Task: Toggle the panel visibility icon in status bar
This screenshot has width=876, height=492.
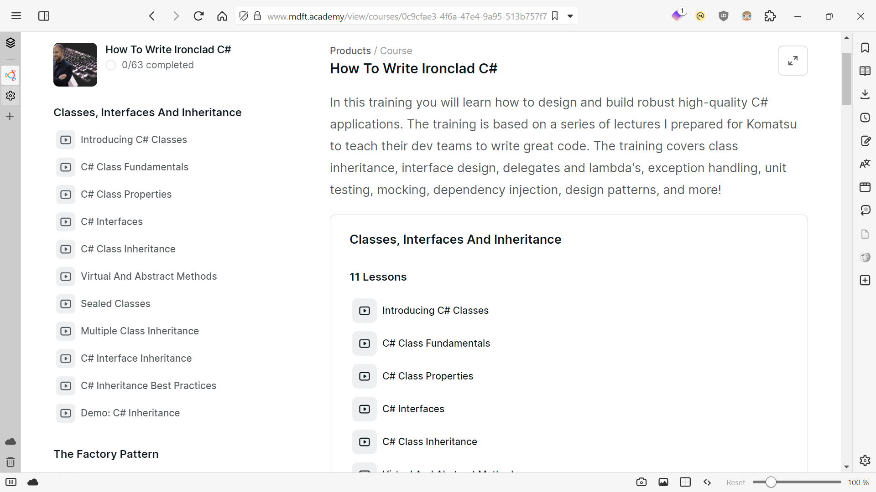Action: [11, 482]
